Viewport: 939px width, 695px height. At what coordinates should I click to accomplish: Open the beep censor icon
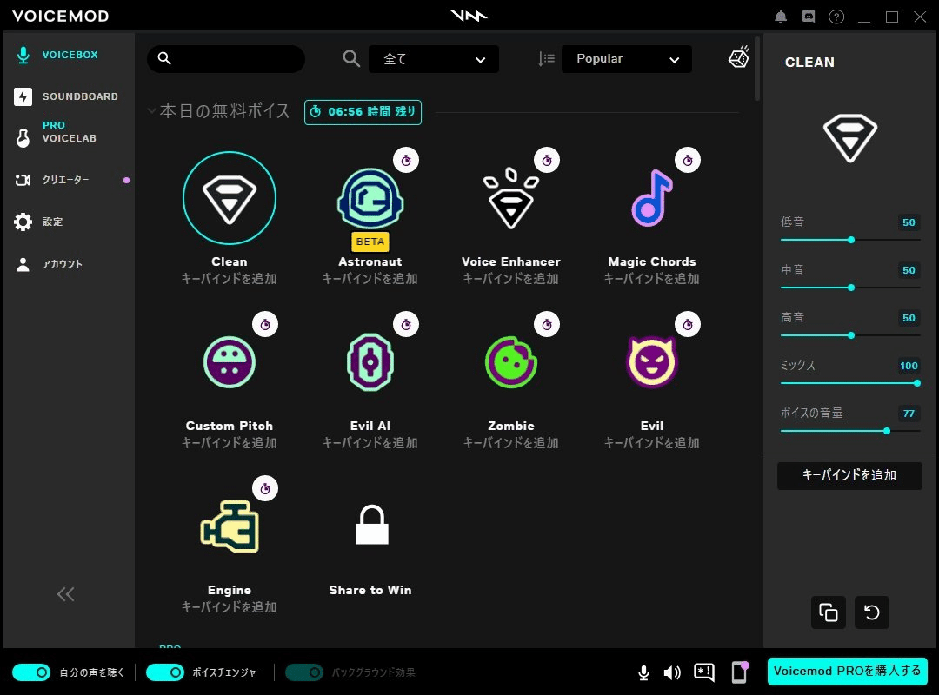click(703, 672)
